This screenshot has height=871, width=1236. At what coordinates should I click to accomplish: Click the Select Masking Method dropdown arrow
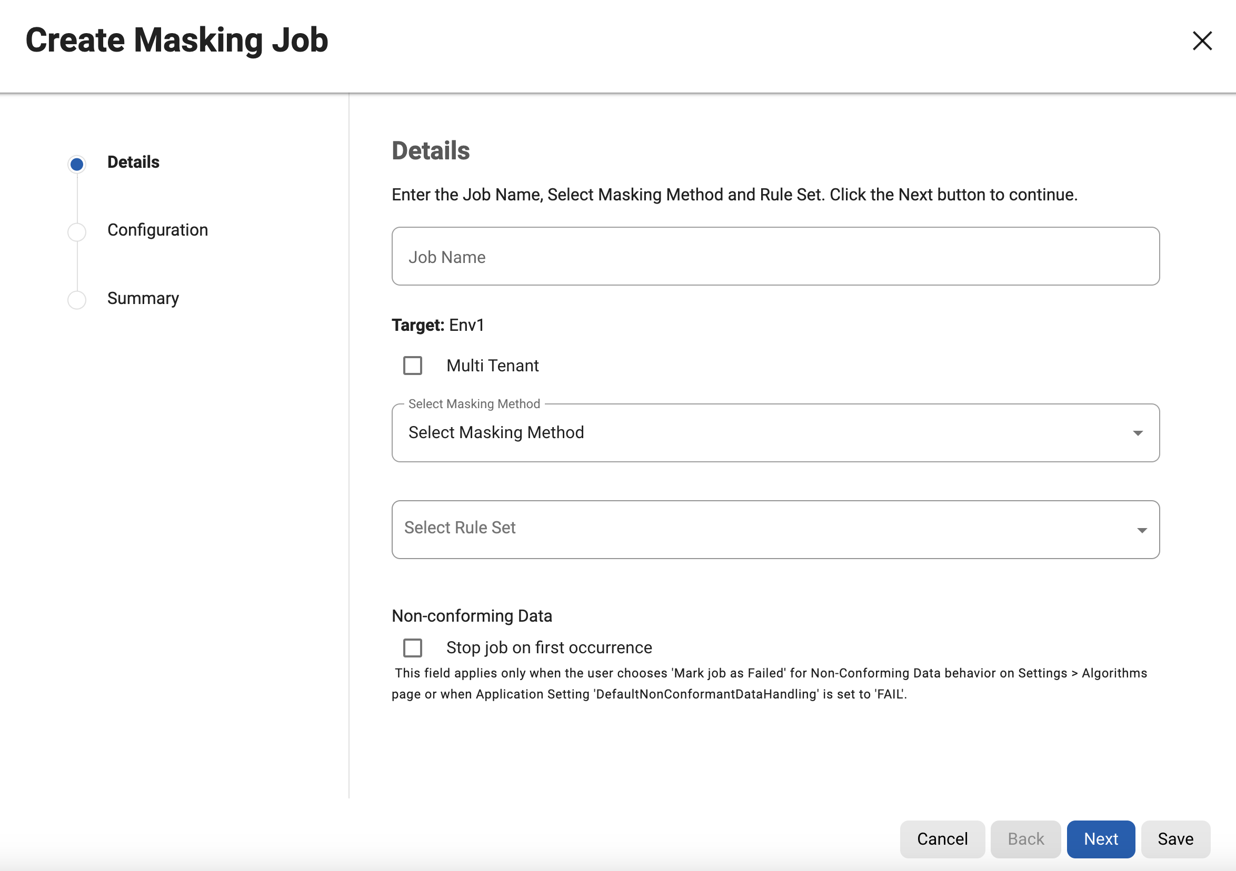[1139, 432]
